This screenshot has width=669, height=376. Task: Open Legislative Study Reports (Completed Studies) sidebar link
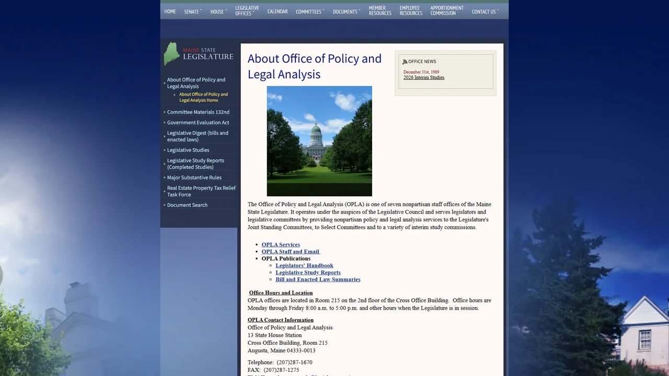(195, 164)
